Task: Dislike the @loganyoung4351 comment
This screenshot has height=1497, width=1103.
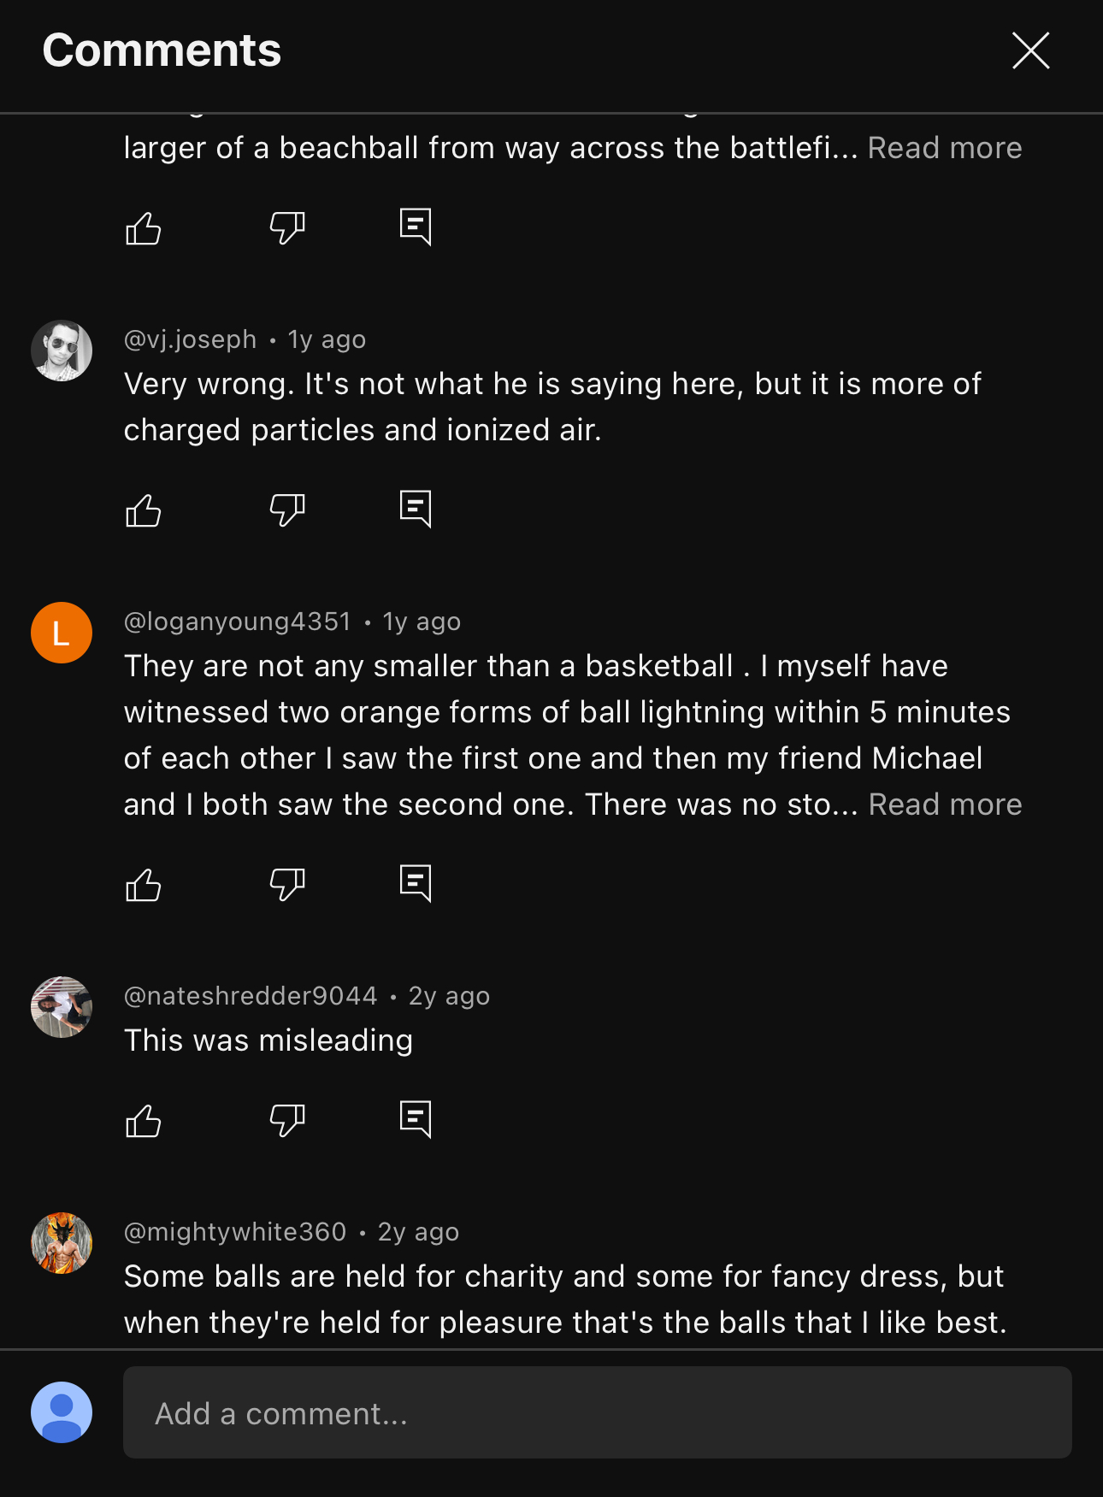Action: point(287,885)
